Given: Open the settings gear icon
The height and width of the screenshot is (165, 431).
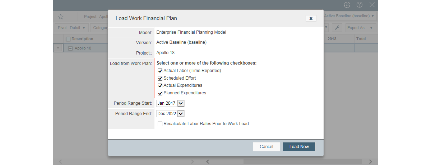Looking at the screenshot, I should [x=347, y=5].
